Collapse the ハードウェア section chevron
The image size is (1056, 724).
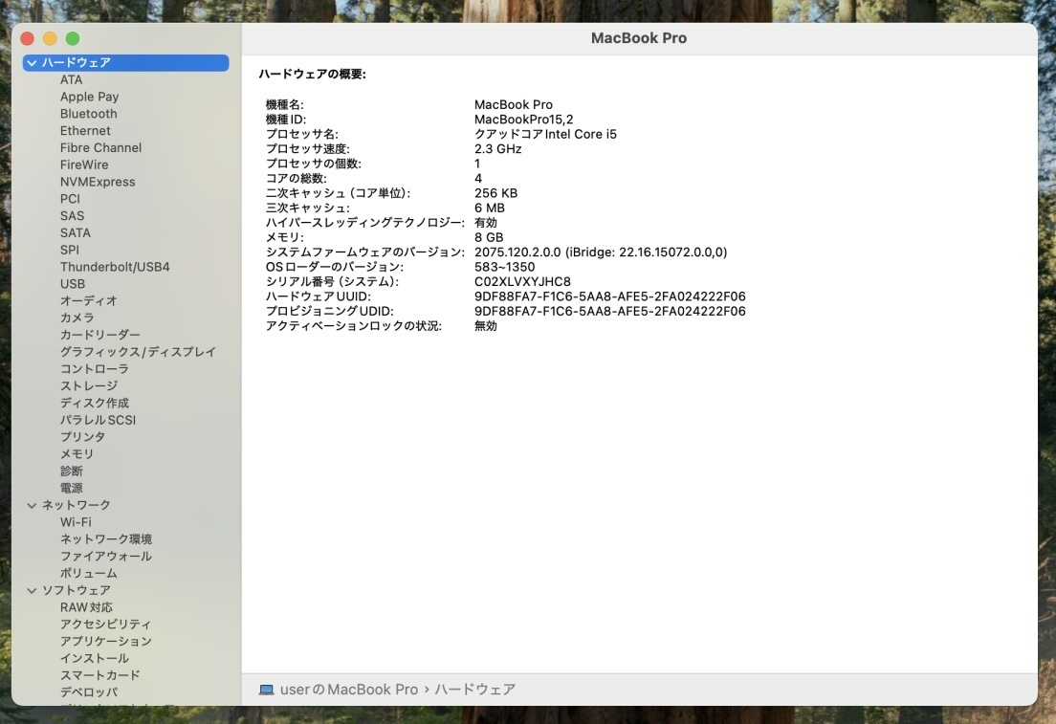point(32,62)
